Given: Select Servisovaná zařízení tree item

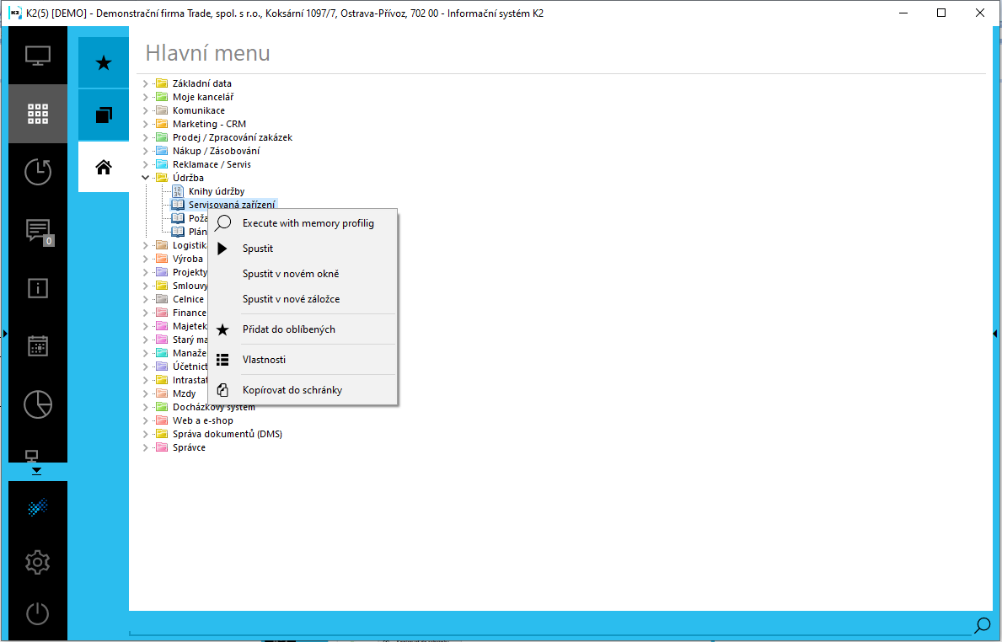Looking at the screenshot, I should (232, 205).
